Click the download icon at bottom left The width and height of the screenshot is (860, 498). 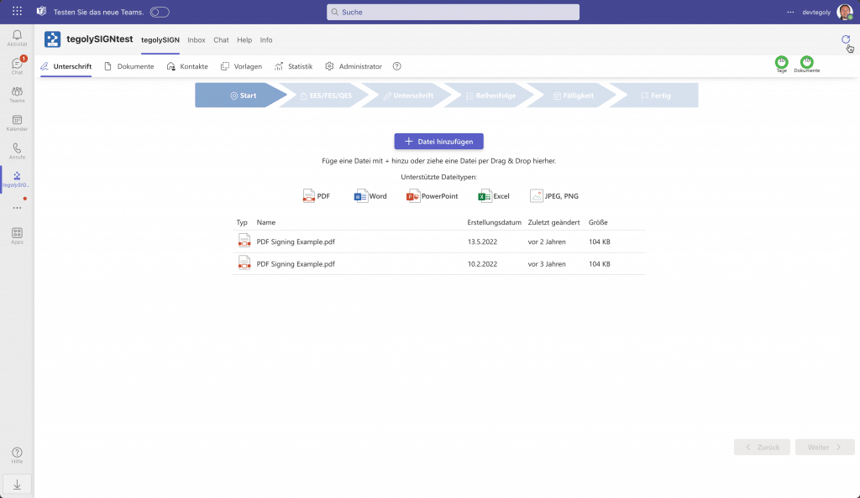click(17, 484)
